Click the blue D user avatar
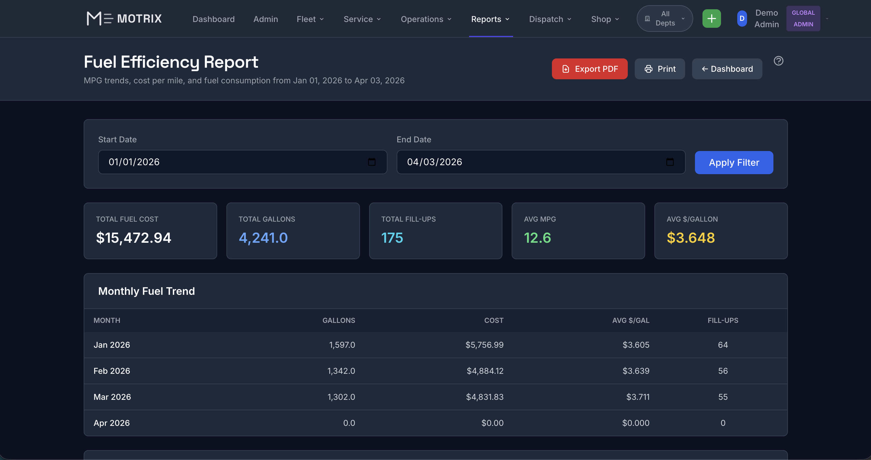This screenshot has width=871, height=460. [742, 19]
